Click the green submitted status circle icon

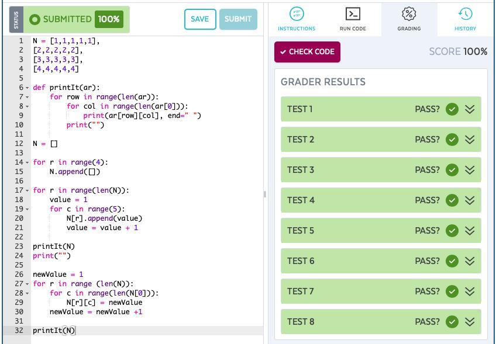pyautogui.click(x=35, y=19)
